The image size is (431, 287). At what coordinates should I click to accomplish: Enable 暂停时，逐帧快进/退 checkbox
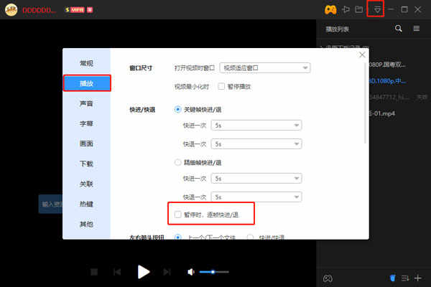[x=178, y=215]
